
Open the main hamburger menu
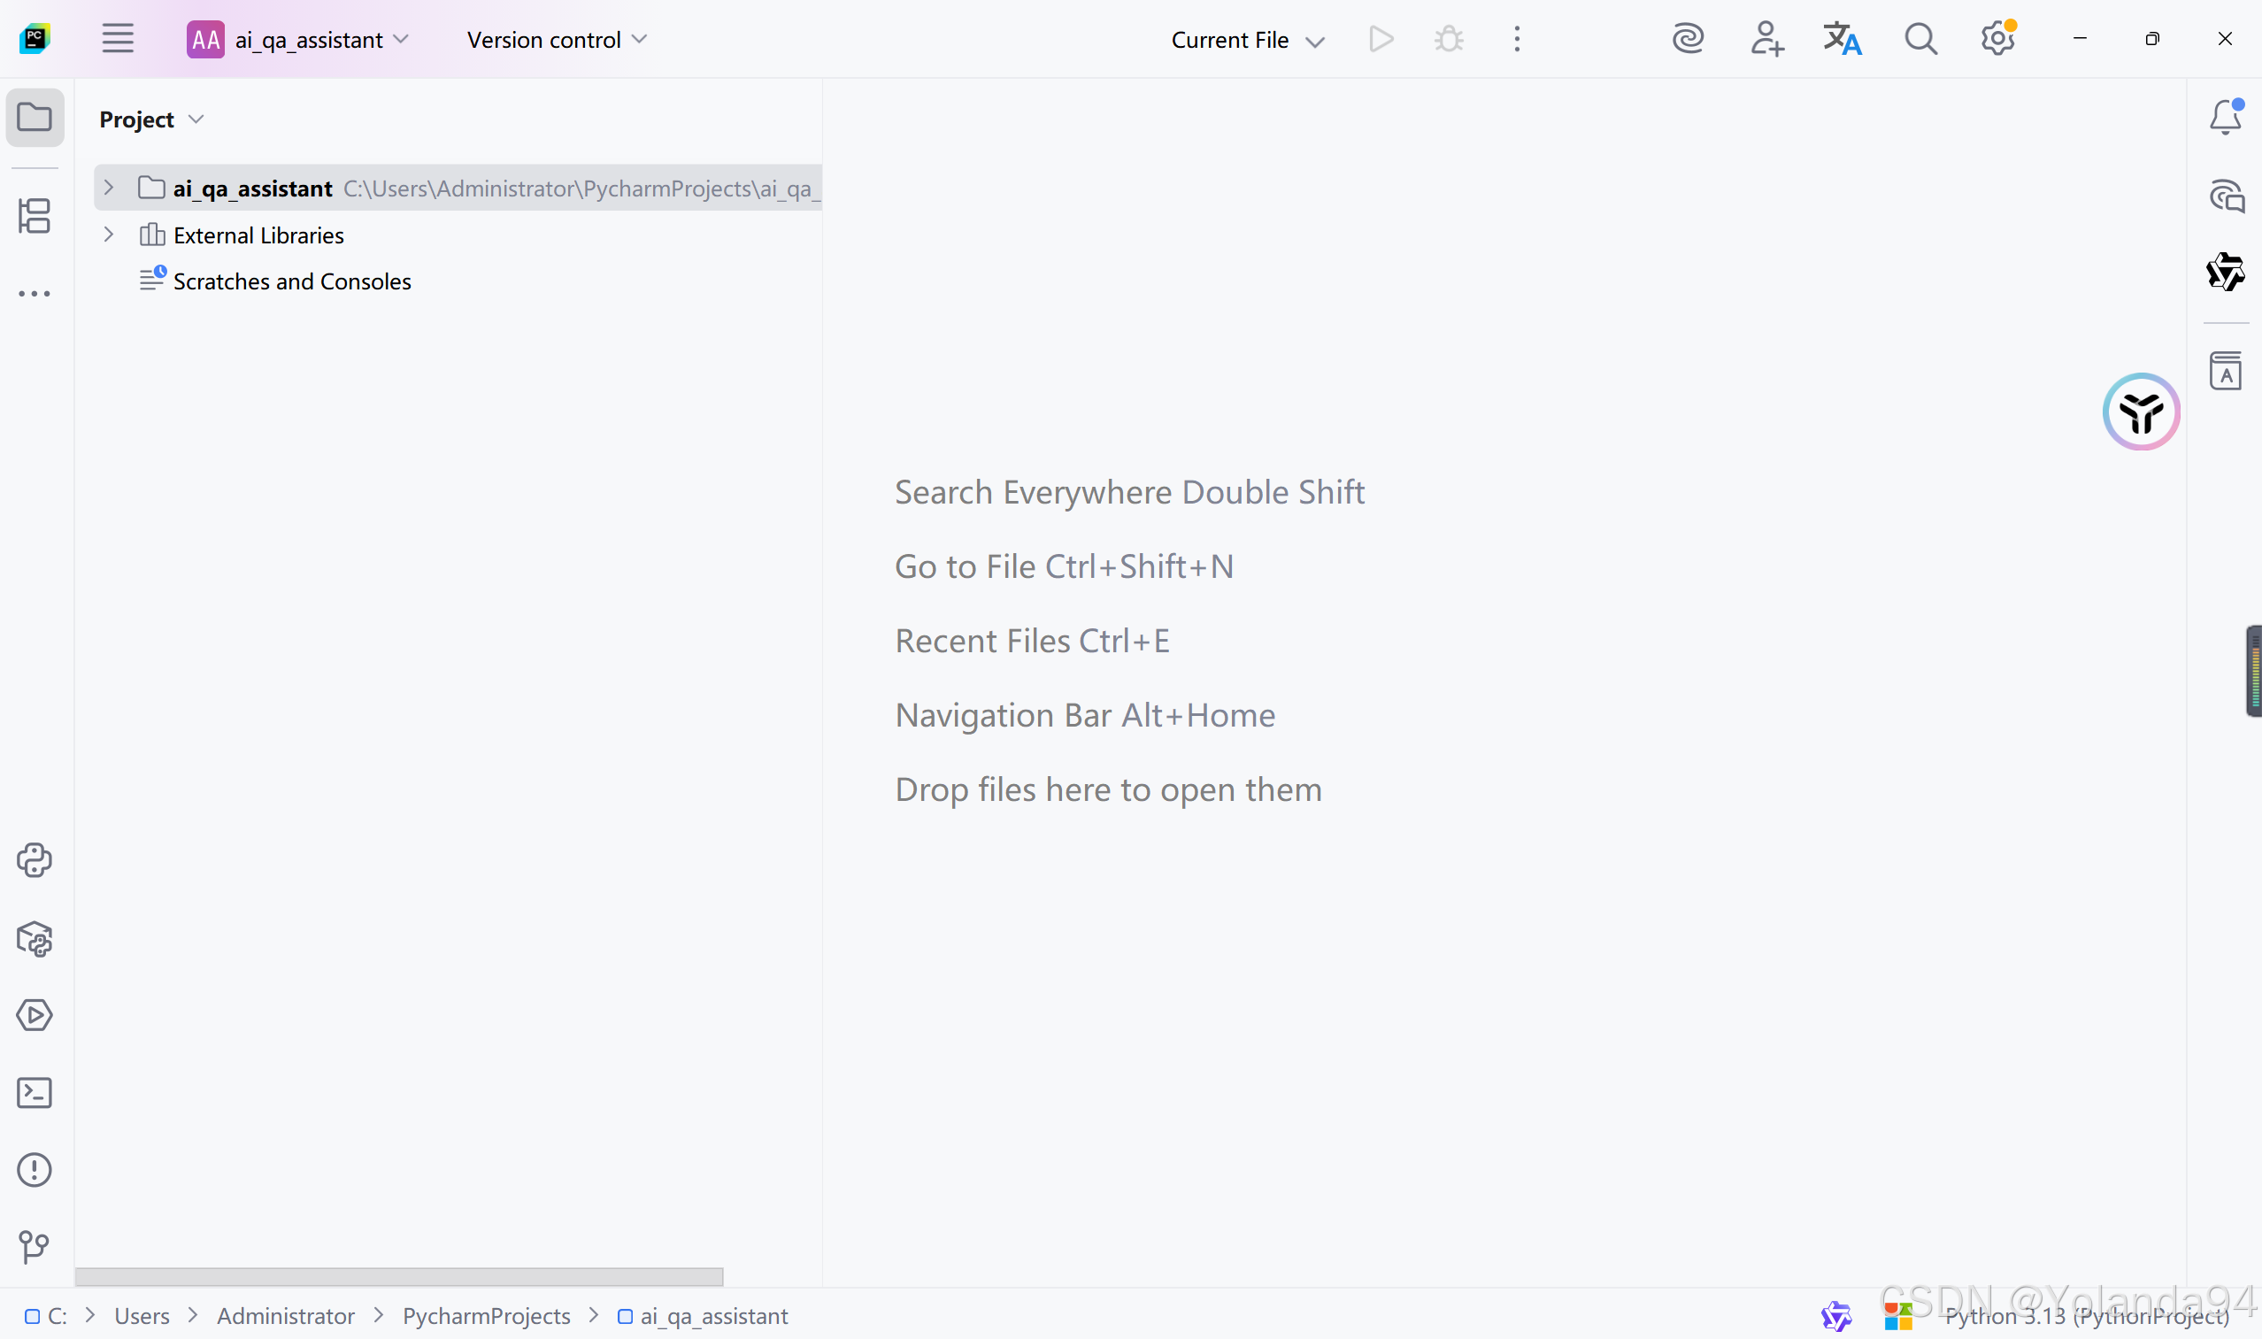click(x=118, y=39)
